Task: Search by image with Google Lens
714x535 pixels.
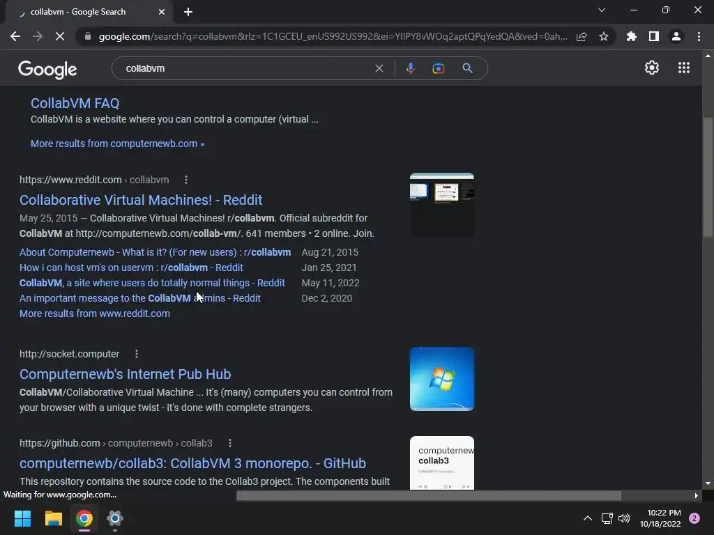Action: tap(439, 68)
